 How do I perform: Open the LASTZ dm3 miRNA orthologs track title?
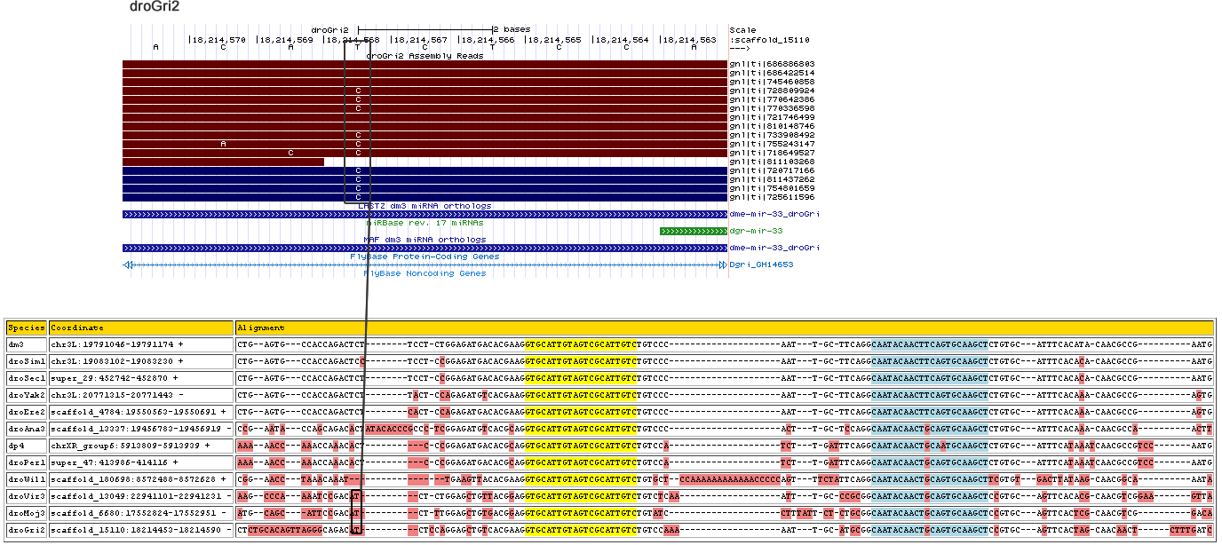pos(425,206)
